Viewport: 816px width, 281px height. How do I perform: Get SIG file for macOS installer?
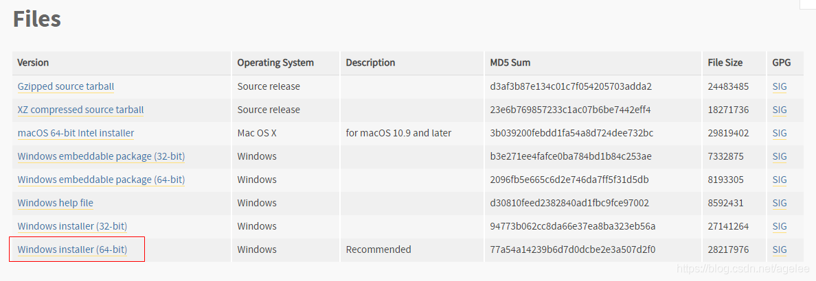point(780,133)
